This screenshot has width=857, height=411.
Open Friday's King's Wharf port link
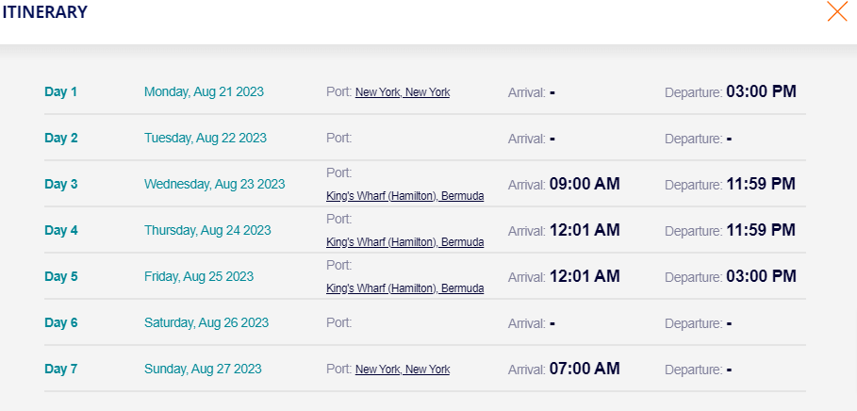pos(405,288)
